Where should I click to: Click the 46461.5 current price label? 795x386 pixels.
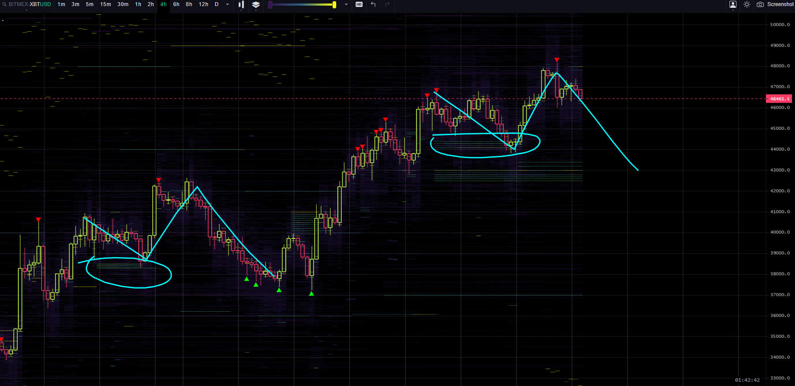(x=780, y=99)
